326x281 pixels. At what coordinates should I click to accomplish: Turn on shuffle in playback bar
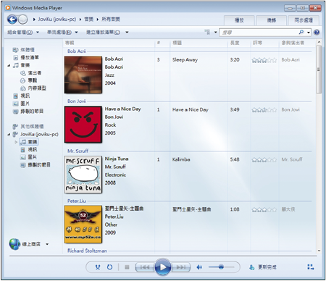click(98, 267)
